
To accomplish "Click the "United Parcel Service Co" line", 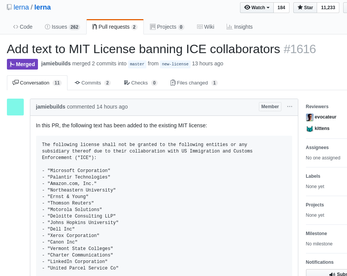I will tap(81, 268).
